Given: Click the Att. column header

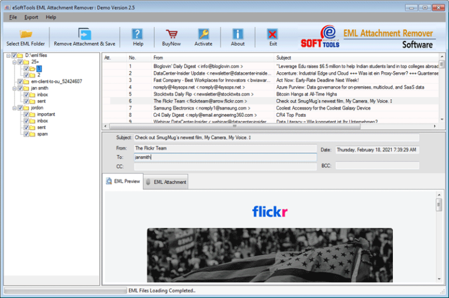Looking at the screenshot, I should [115, 57].
